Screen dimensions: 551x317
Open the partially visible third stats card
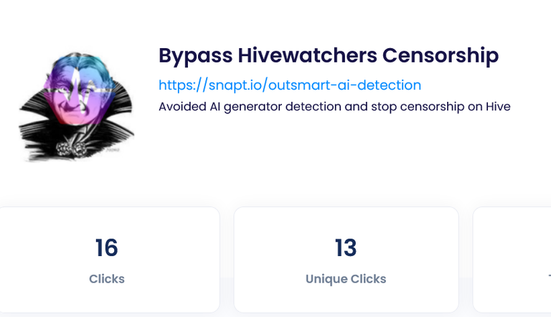[x=512, y=260]
